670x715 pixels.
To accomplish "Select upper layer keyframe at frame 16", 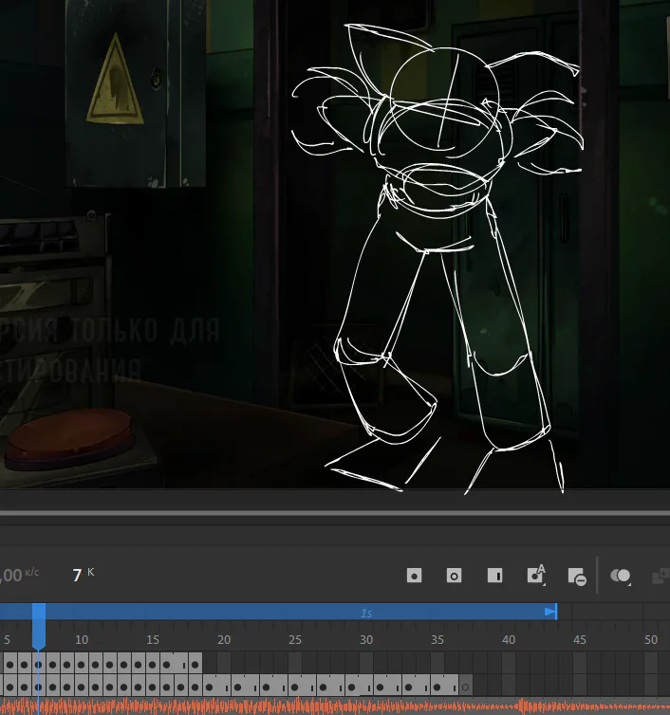I will point(167,665).
